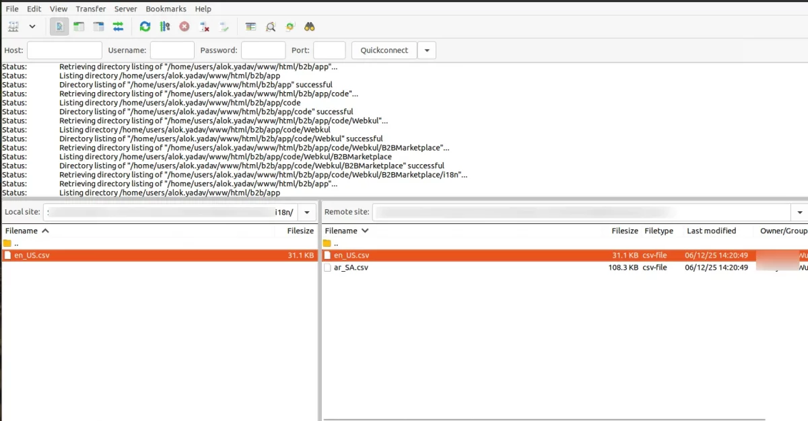
Task: Click the Host input field
Action: tap(65, 50)
